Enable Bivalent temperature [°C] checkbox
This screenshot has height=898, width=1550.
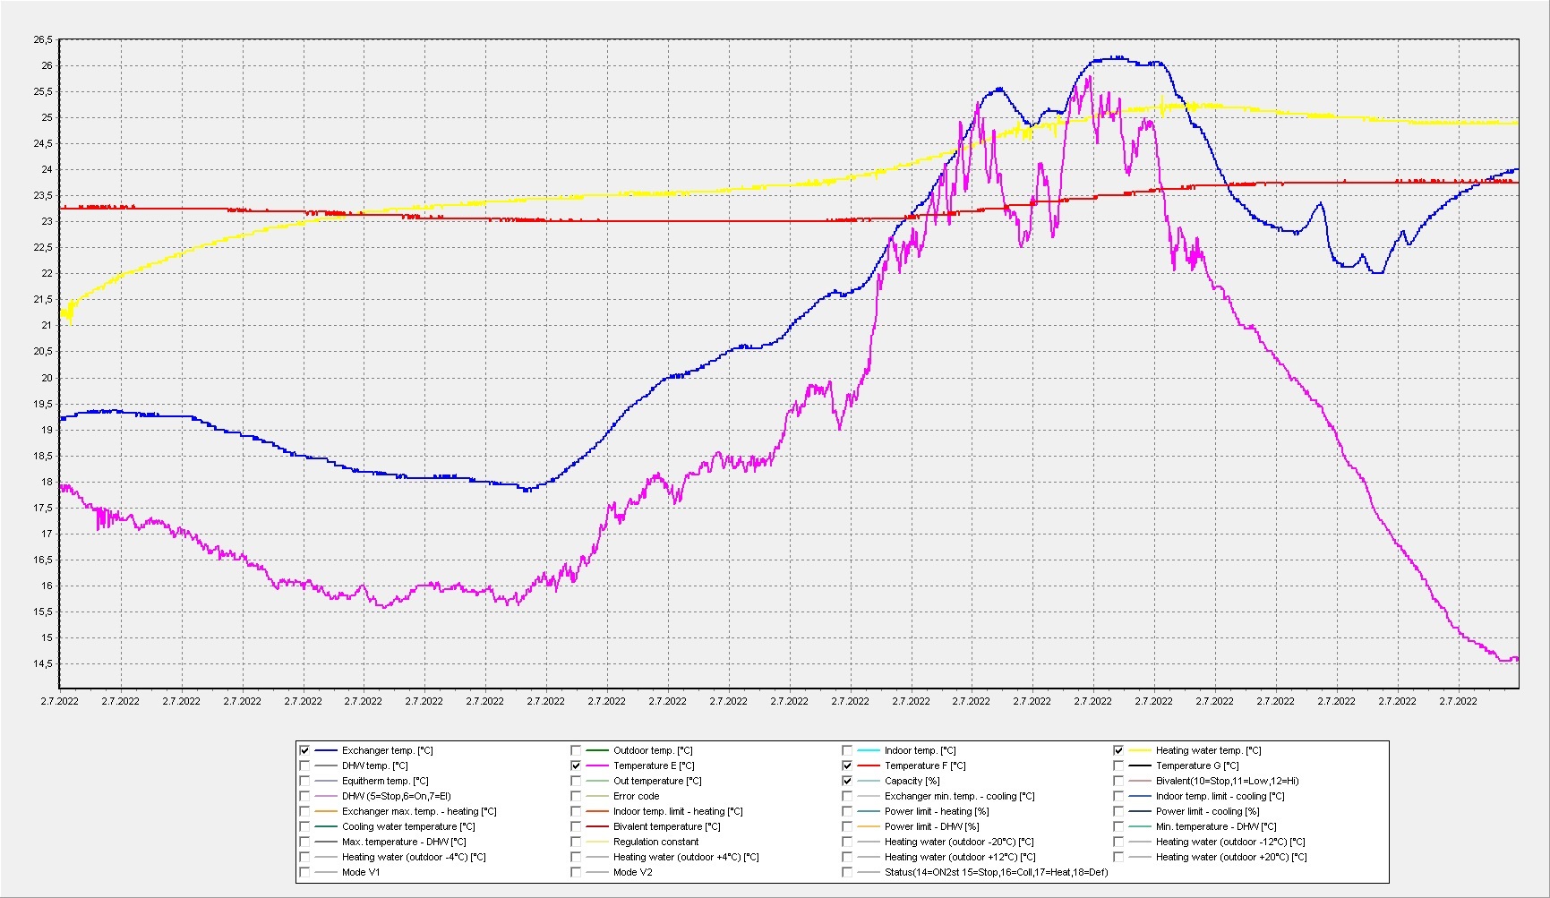coord(576,826)
